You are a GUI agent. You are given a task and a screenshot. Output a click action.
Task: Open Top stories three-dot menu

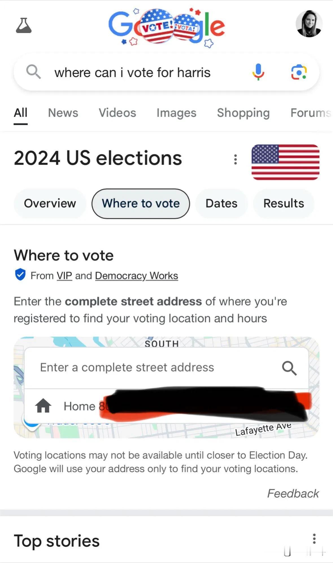[x=314, y=539]
